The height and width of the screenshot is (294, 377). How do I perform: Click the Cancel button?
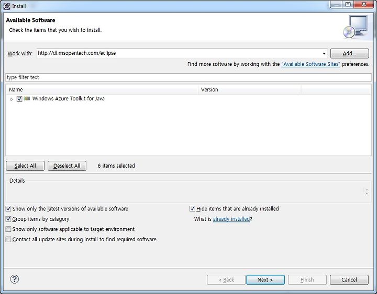[349, 279]
